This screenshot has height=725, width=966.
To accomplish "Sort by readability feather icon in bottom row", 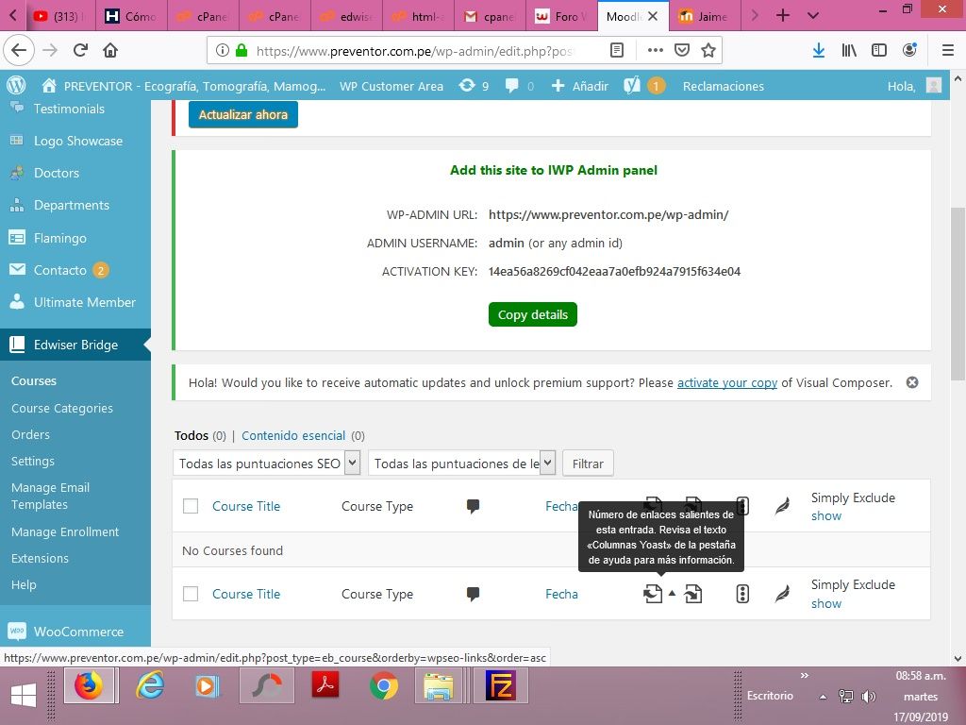I will point(782,594).
